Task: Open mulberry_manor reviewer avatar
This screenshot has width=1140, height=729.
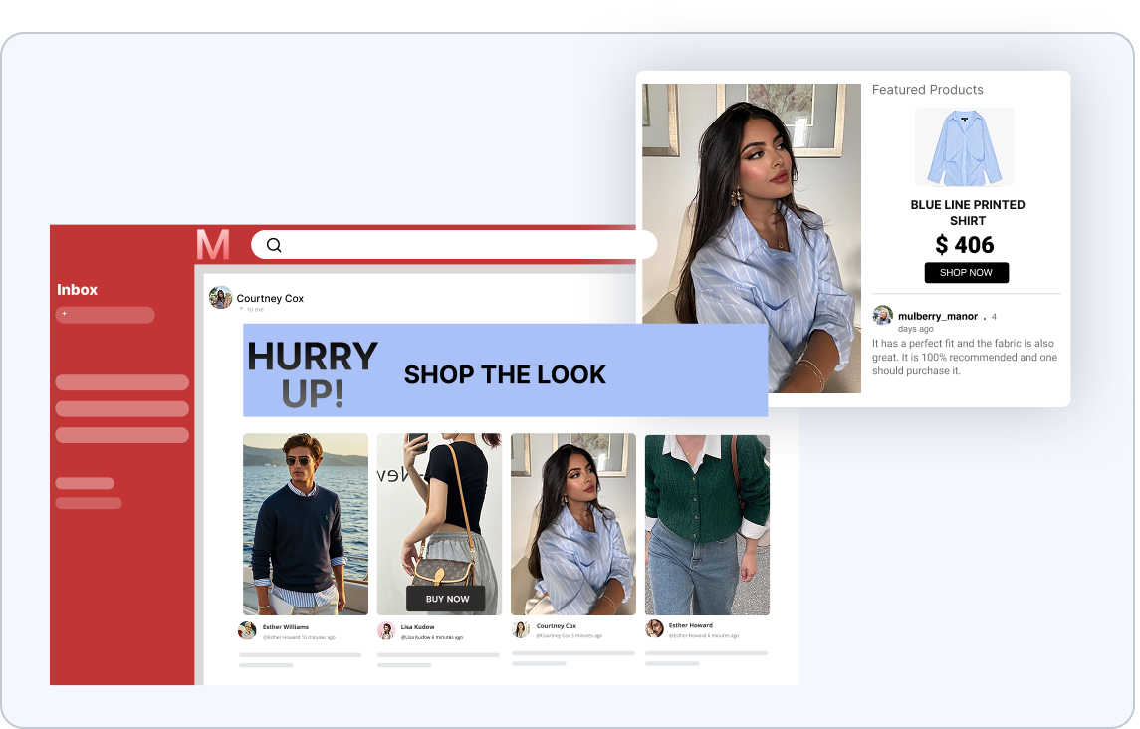Action: (x=882, y=315)
